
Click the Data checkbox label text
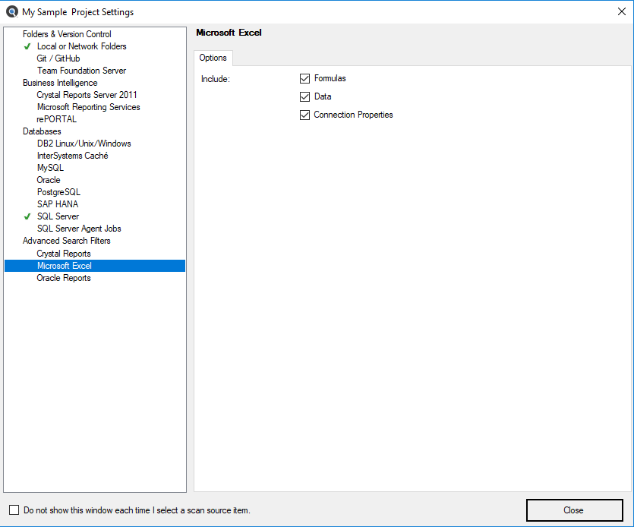(x=323, y=96)
